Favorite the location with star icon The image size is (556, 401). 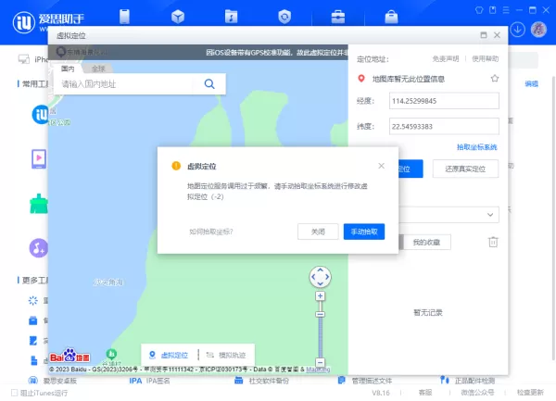pyautogui.click(x=495, y=79)
